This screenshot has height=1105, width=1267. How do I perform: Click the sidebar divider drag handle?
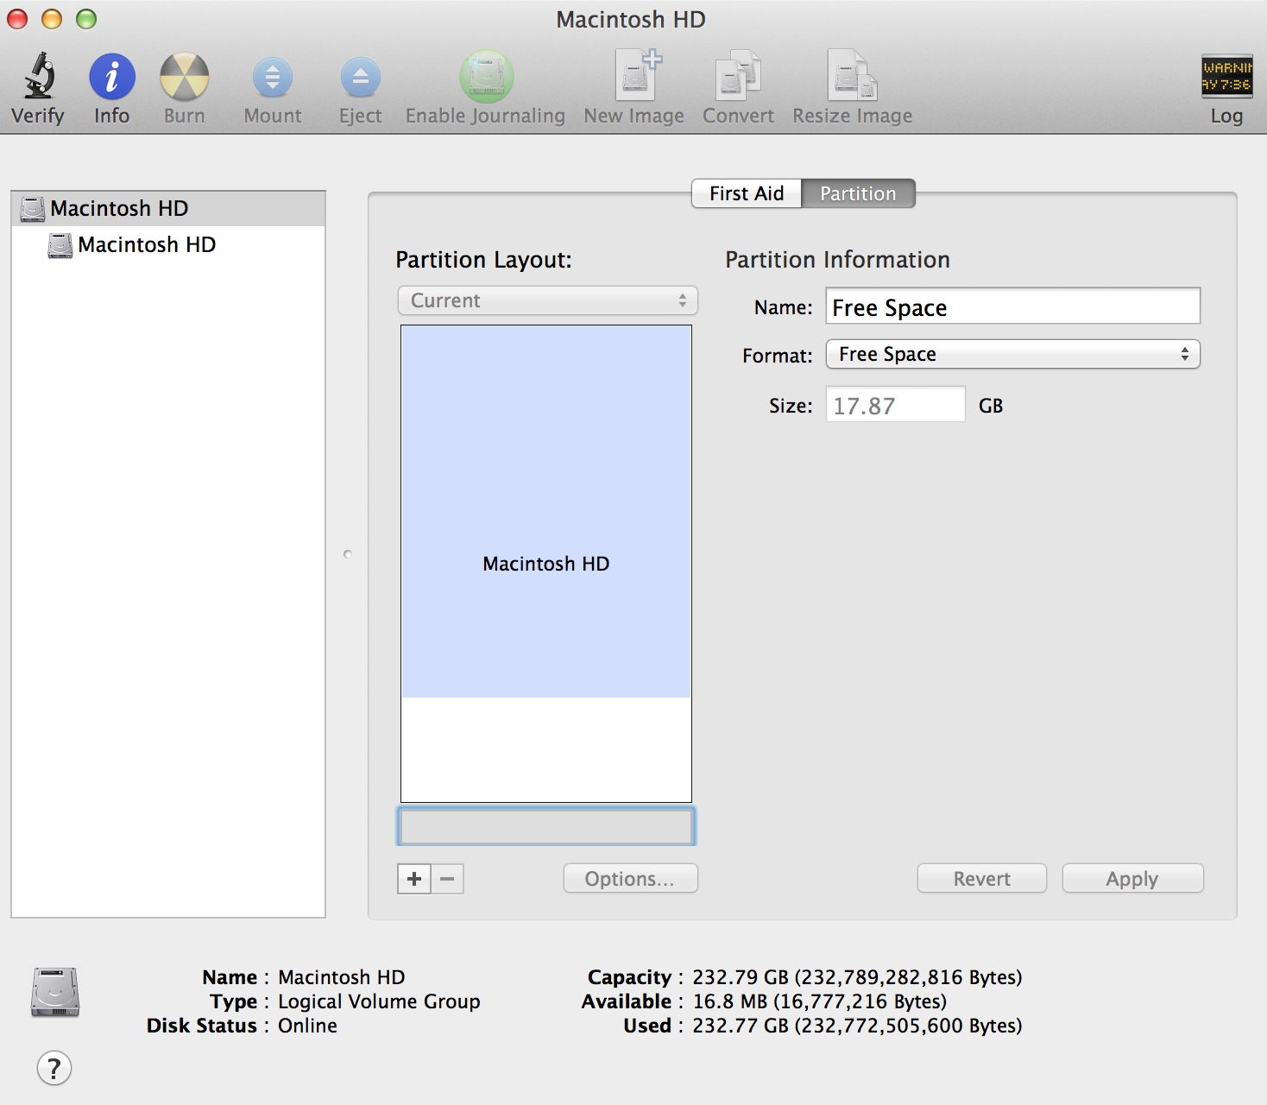click(x=348, y=554)
